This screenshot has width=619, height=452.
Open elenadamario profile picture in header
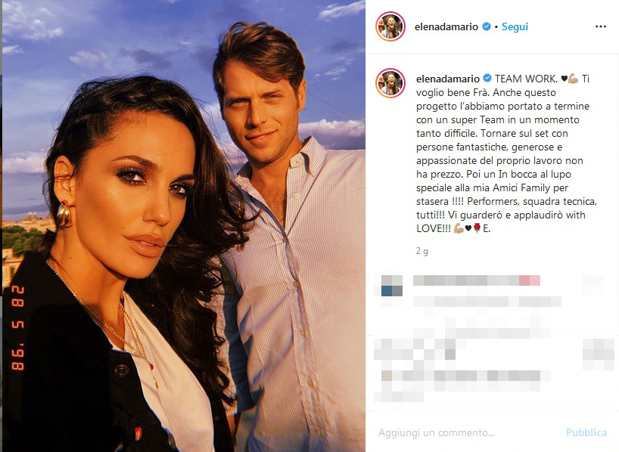click(x=390, y=26)
